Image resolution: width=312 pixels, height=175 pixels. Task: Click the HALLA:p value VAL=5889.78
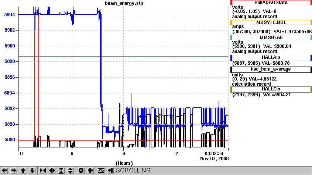pos(275,63)
